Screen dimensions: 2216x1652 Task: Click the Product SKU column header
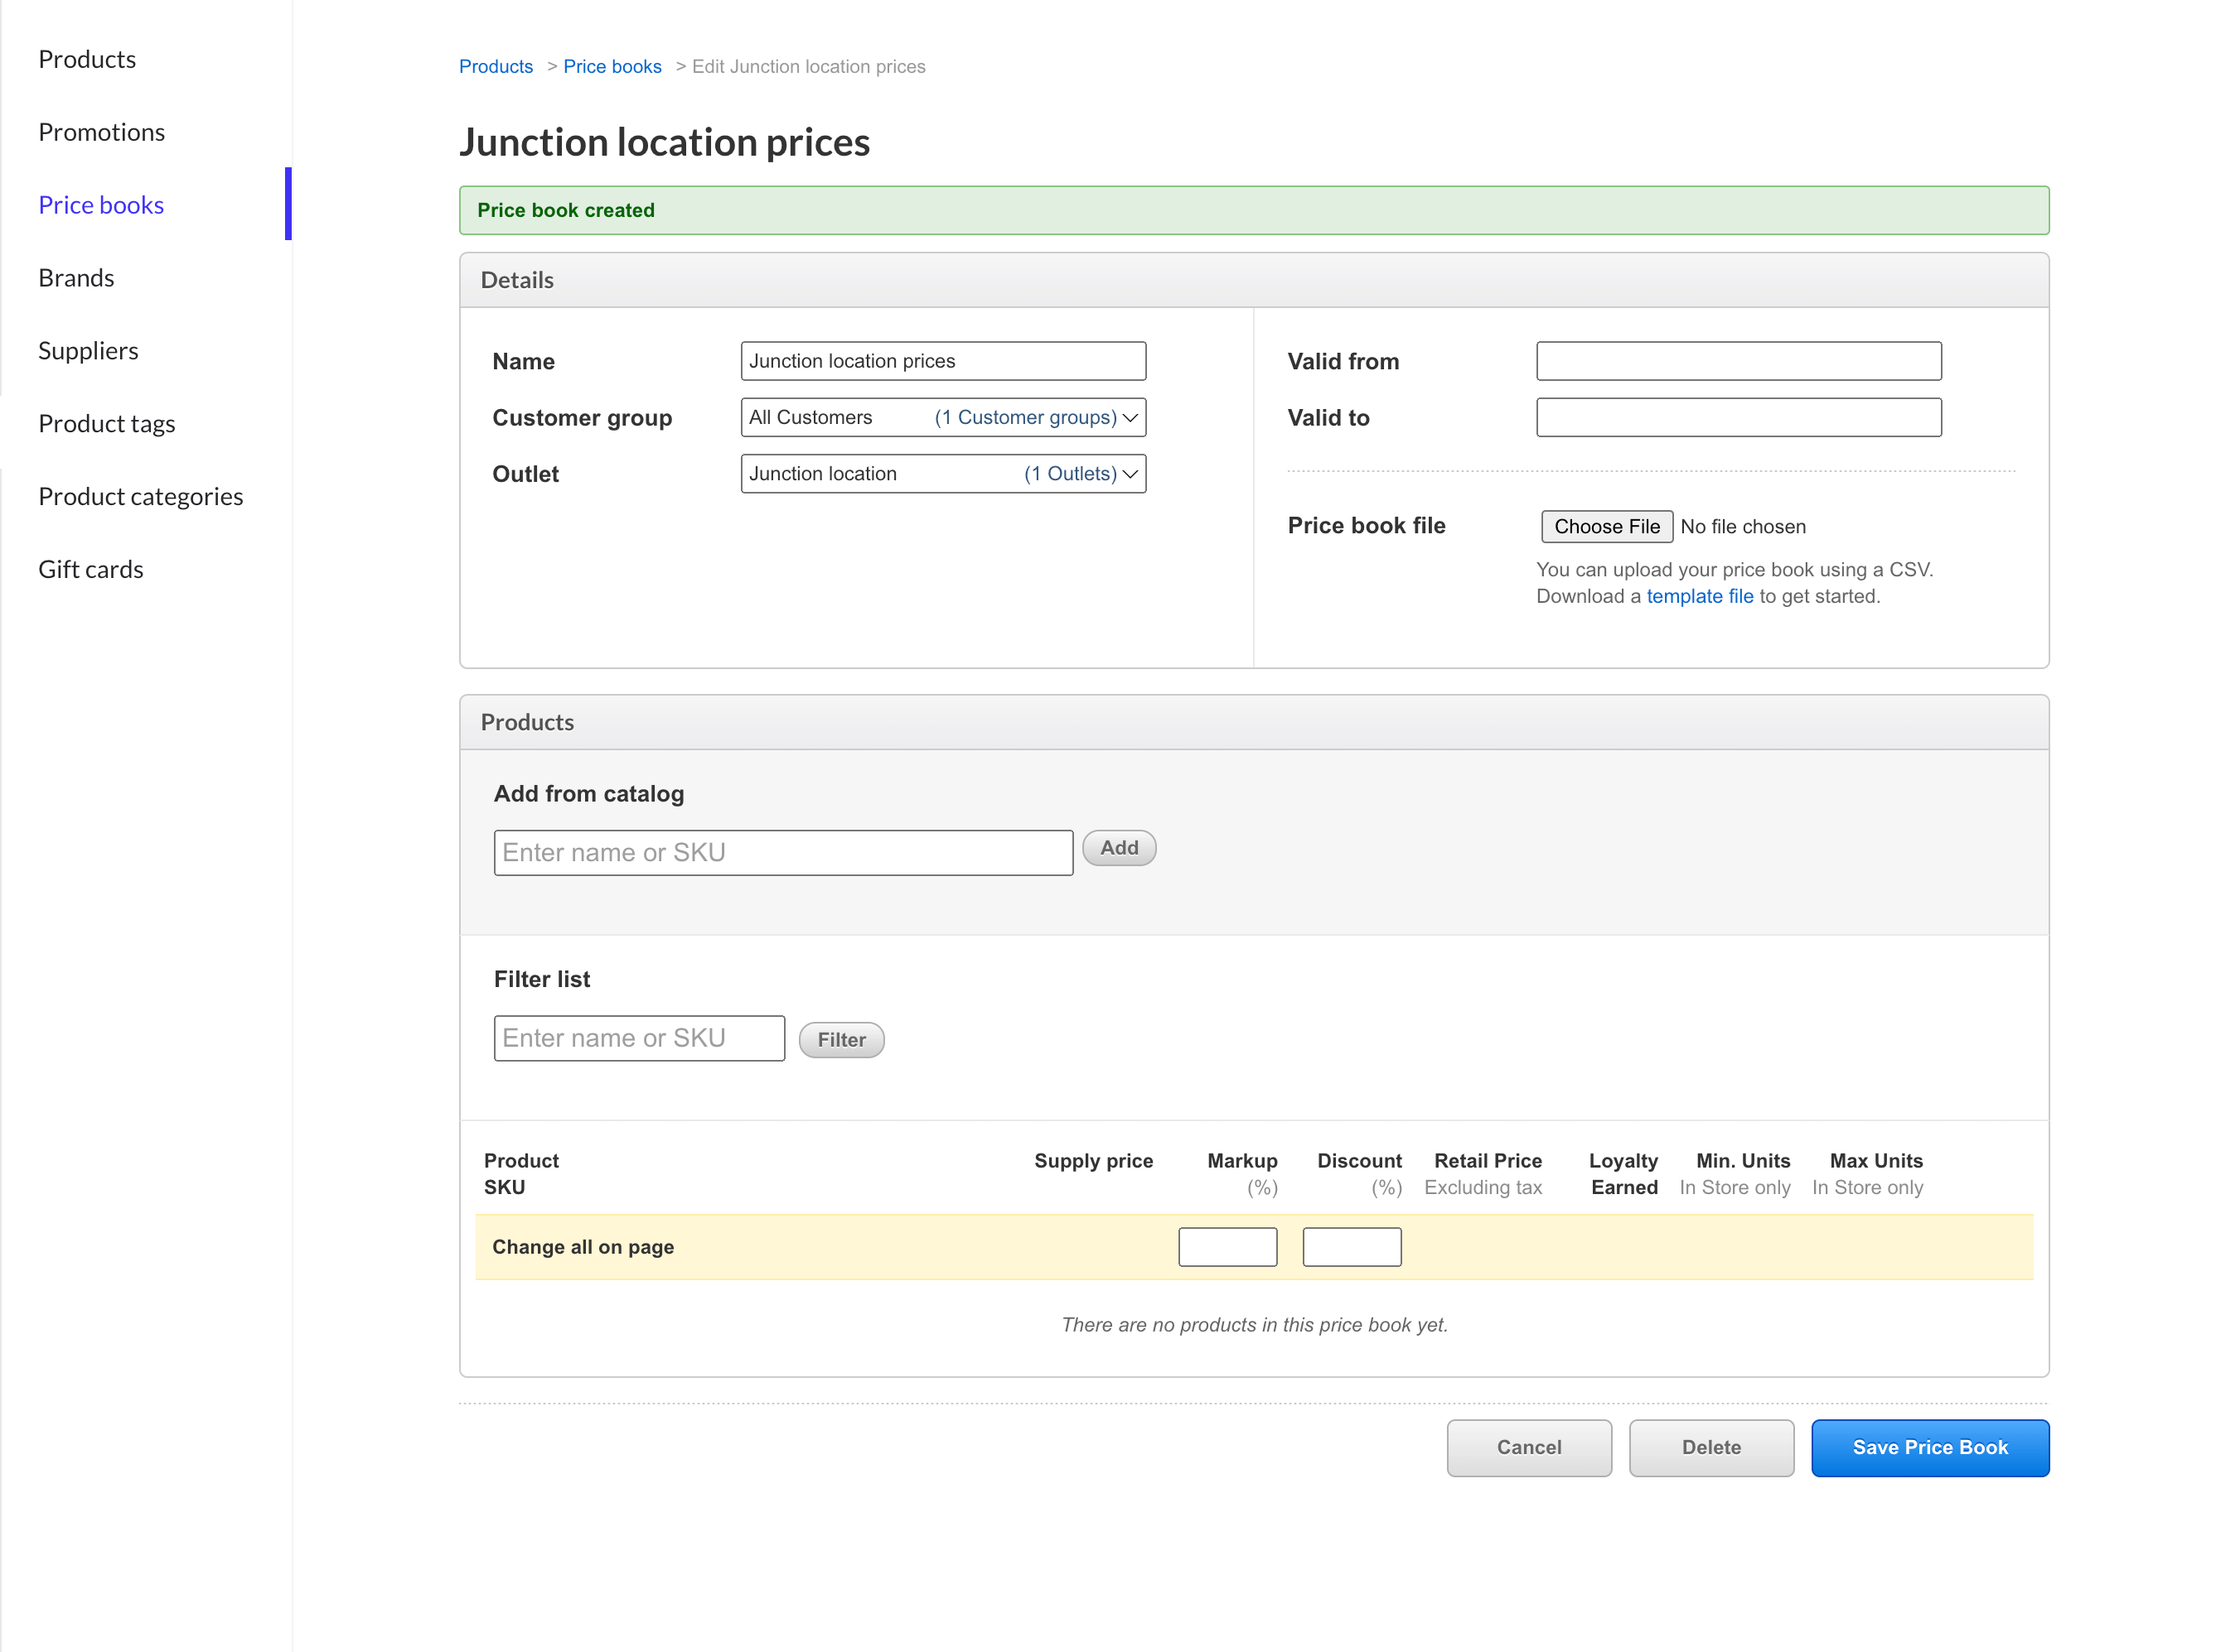[x=521, y=1174]
